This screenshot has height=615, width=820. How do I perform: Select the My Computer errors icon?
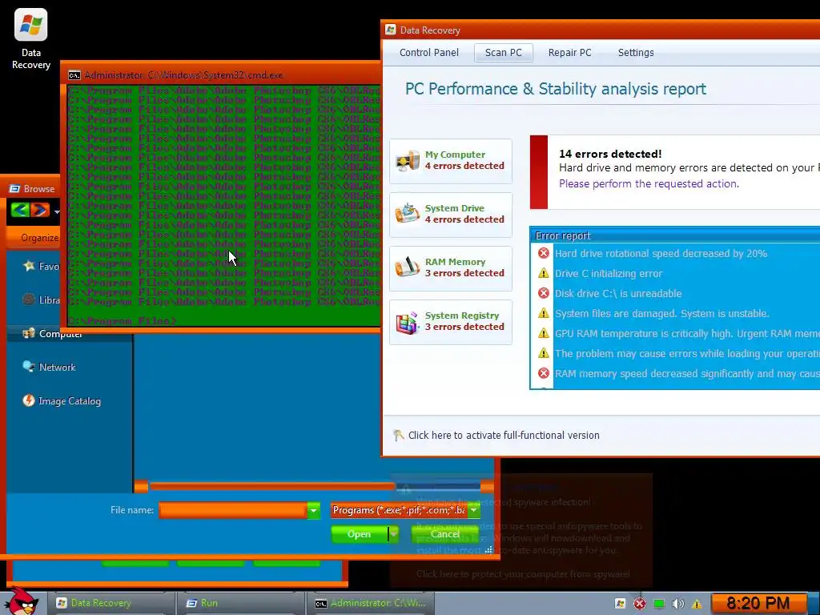pyautogui.click(x=408, y=160)
